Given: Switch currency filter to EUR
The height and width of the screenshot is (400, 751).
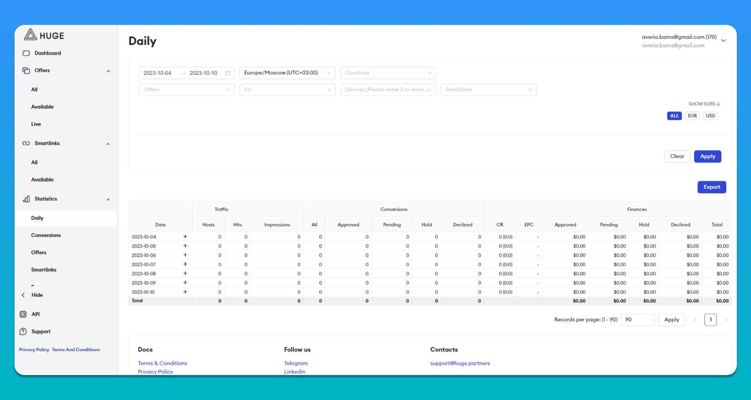Looking at the screenshot, I should (x=692, y=116).
